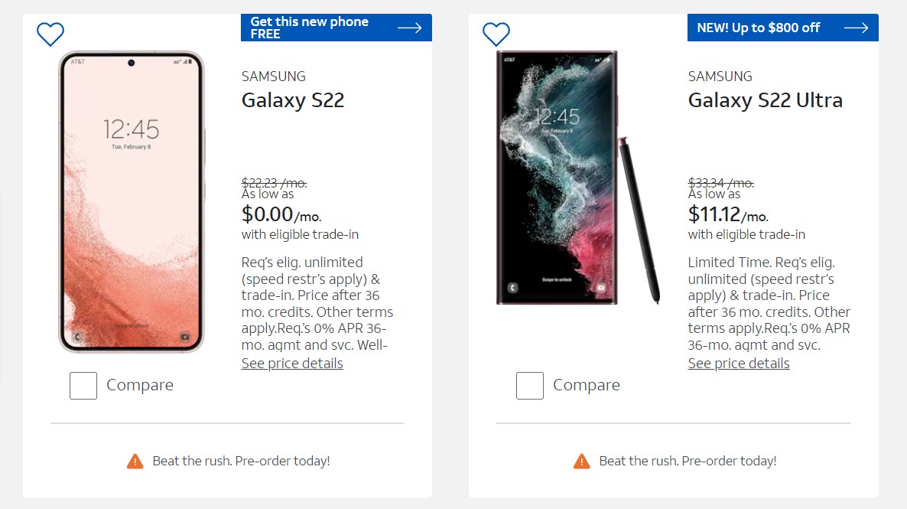The width and height of the screenshot is (907, 509).
Task: Click warning icon under Galaxy S22 card
Action: click(135, 461)
